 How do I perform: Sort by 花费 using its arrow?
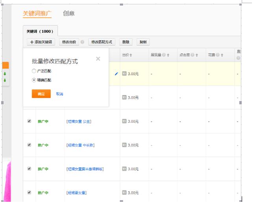[222, 55]
